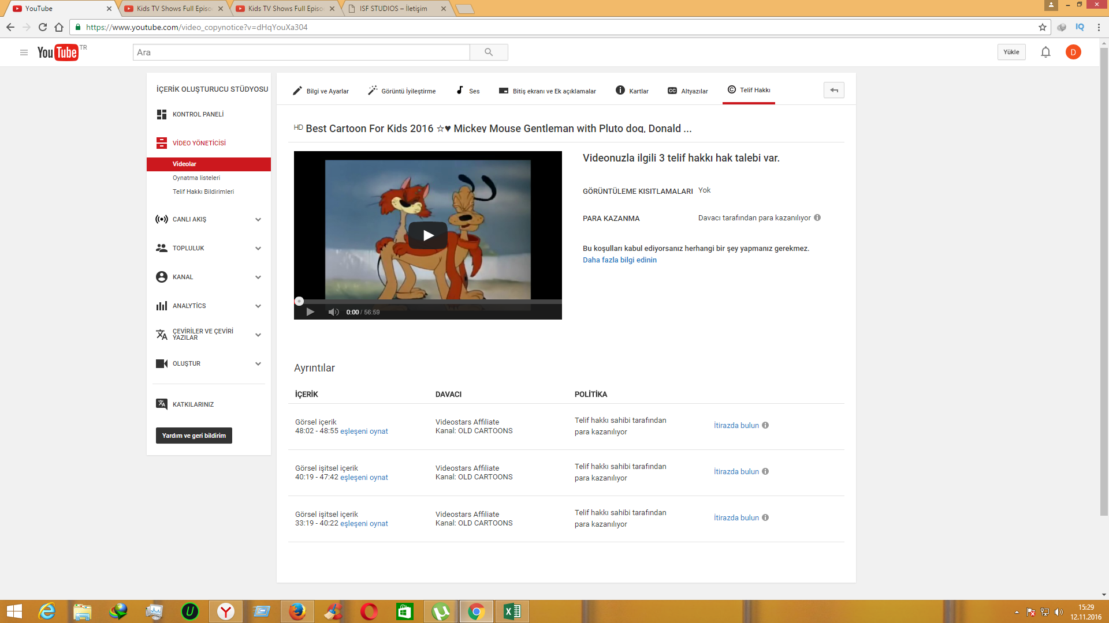
Task: Click the IQ extension icon
Action: tap(1080, 27)
